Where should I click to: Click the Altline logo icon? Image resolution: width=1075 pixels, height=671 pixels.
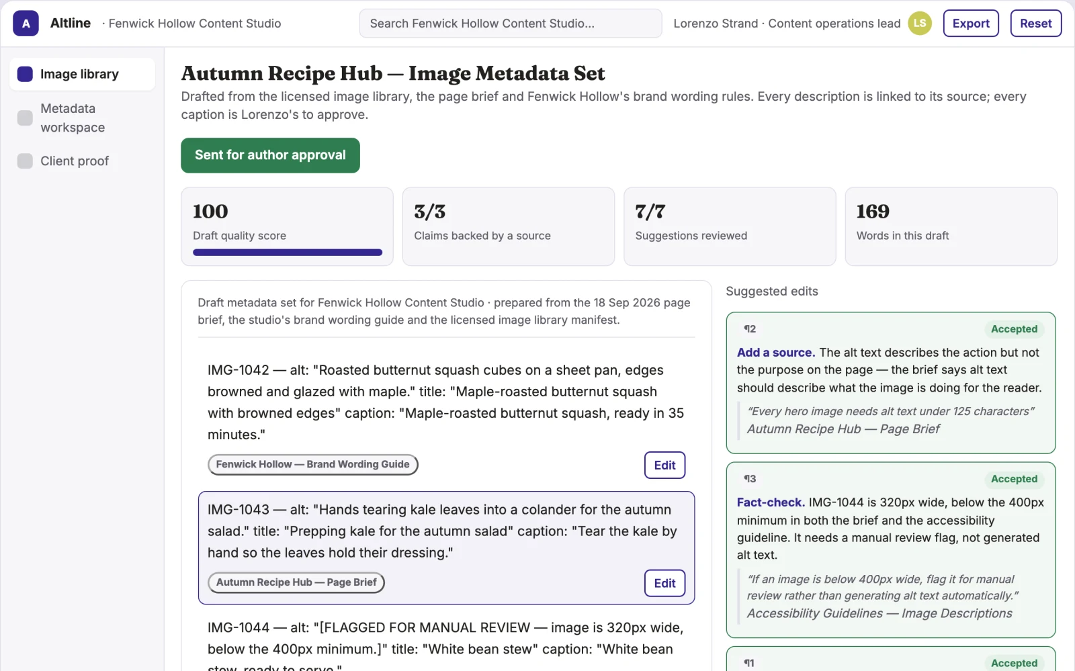tap(26, 24)
